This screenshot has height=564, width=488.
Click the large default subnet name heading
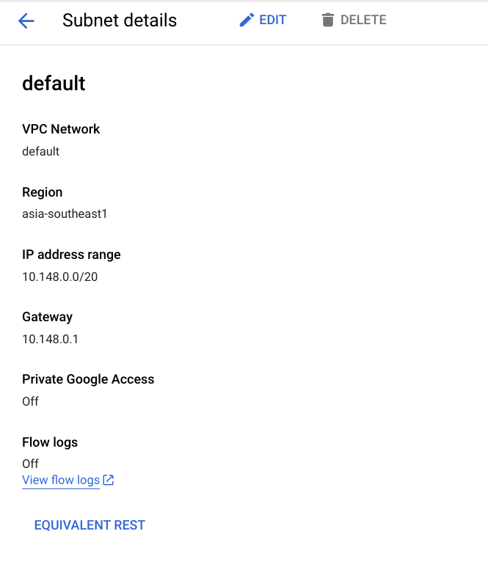coord(54,84)
